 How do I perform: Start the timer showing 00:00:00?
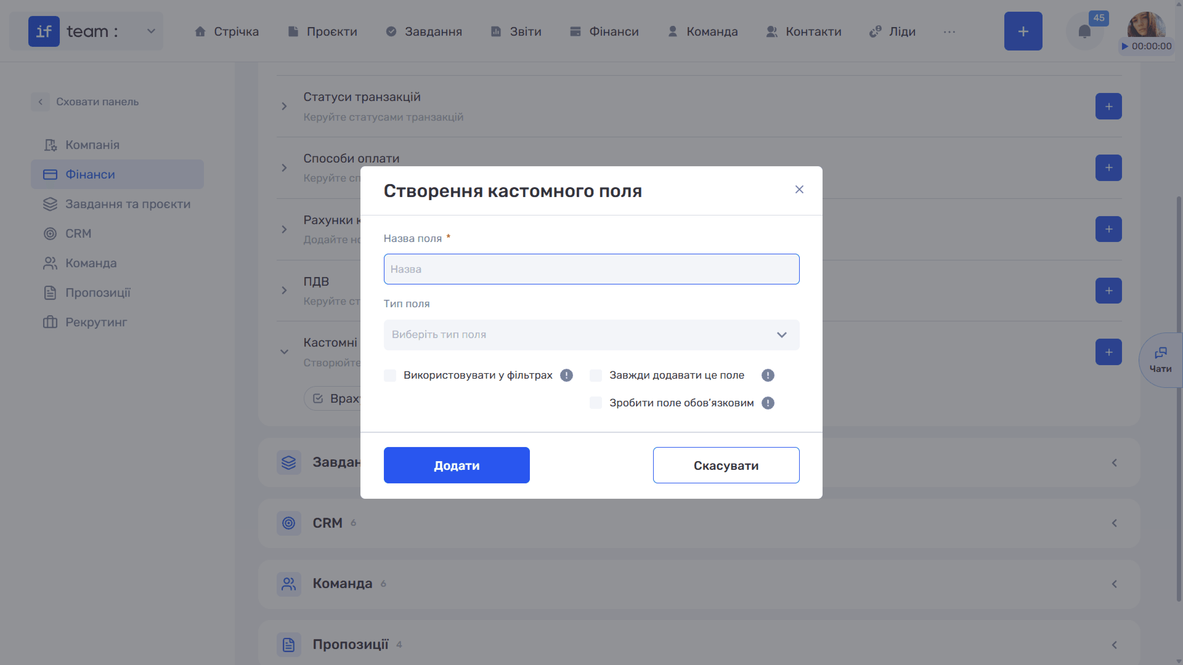pos(1146,46)
